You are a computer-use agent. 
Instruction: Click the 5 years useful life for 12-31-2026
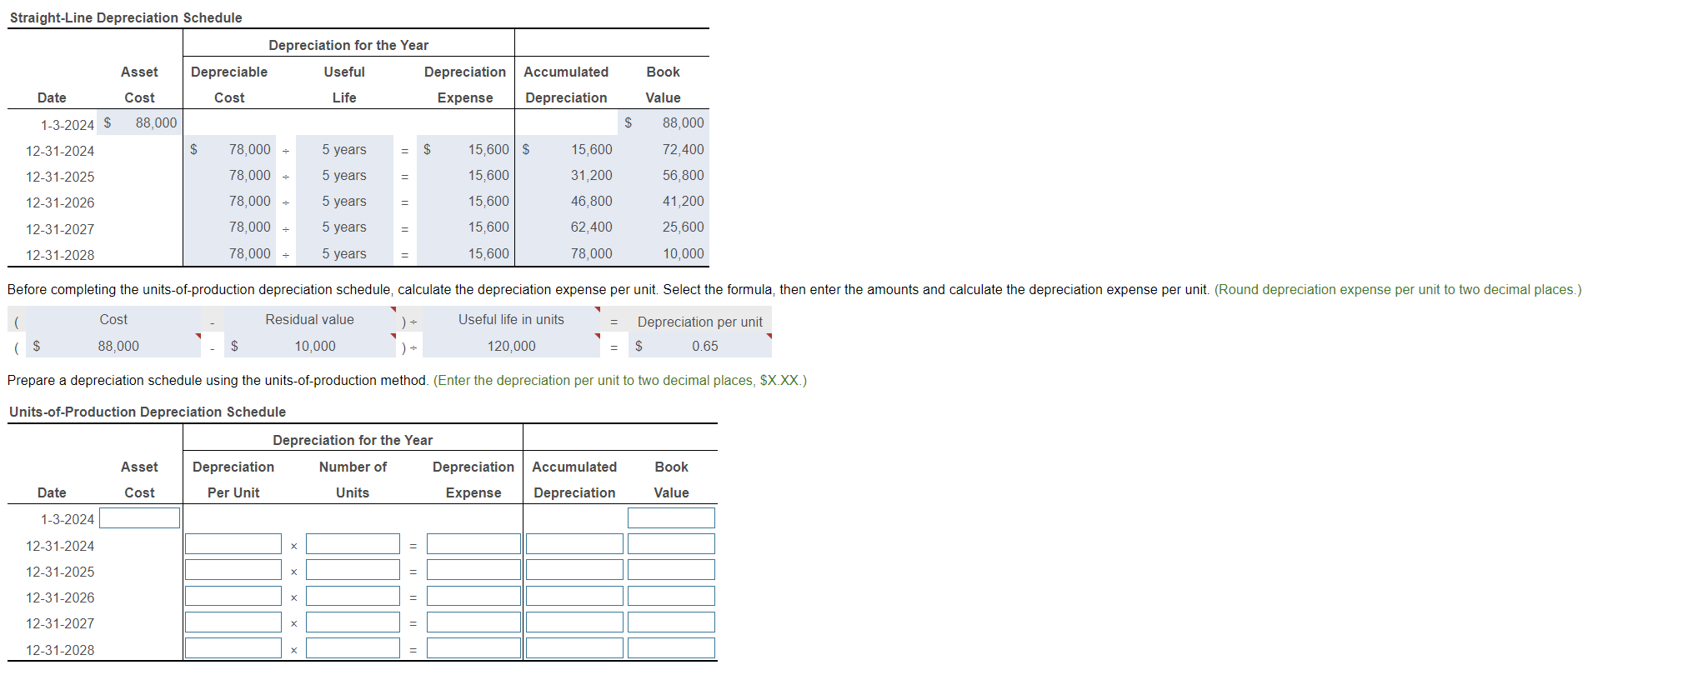(344, 201)
